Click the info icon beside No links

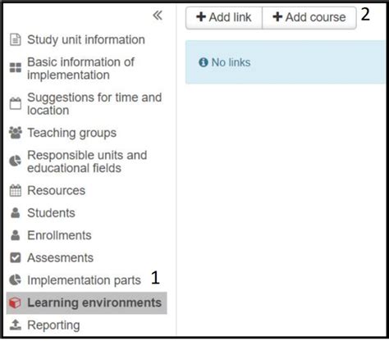point(204,62)
